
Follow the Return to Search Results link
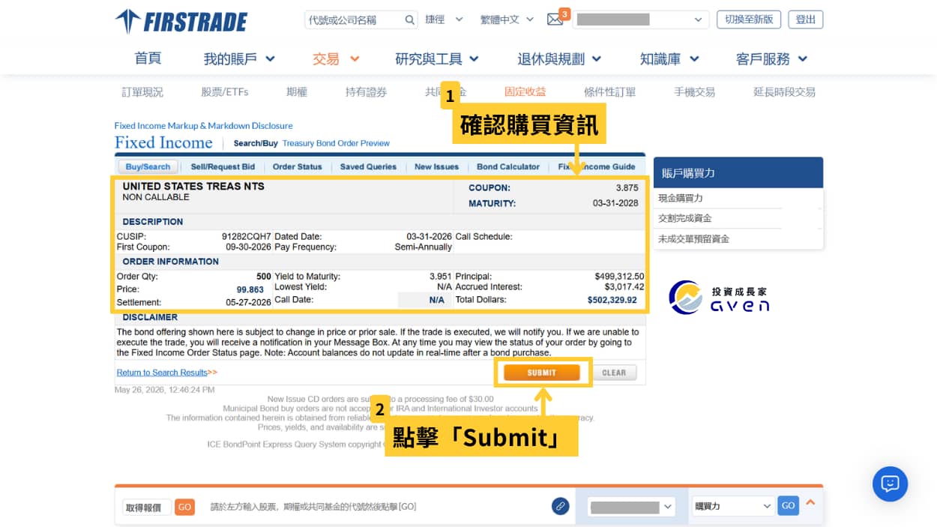click(x=162, y=373)
